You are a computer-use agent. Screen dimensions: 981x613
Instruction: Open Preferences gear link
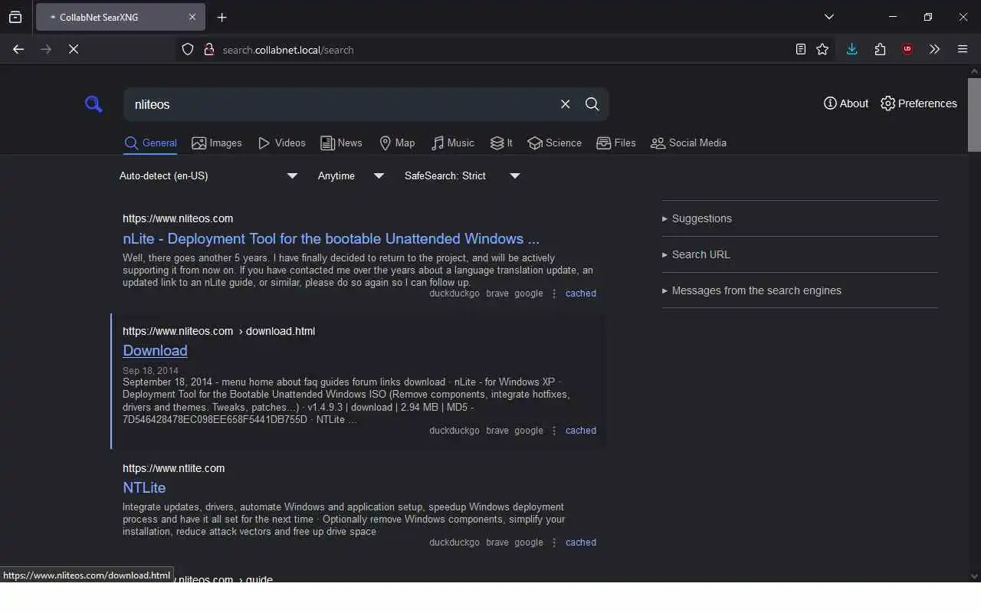(919, 103)
